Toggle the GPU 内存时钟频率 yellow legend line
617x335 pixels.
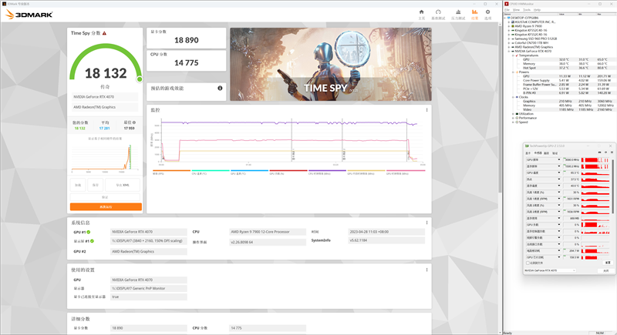point(366,171)
